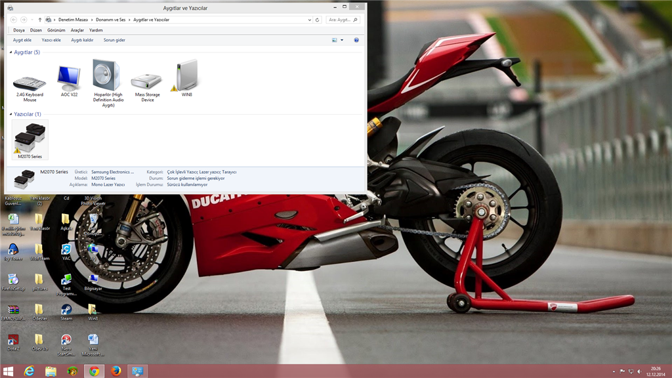Open the FirefoxSetup installer on desktop
The image size is (672, 378).
coord(13,282)
